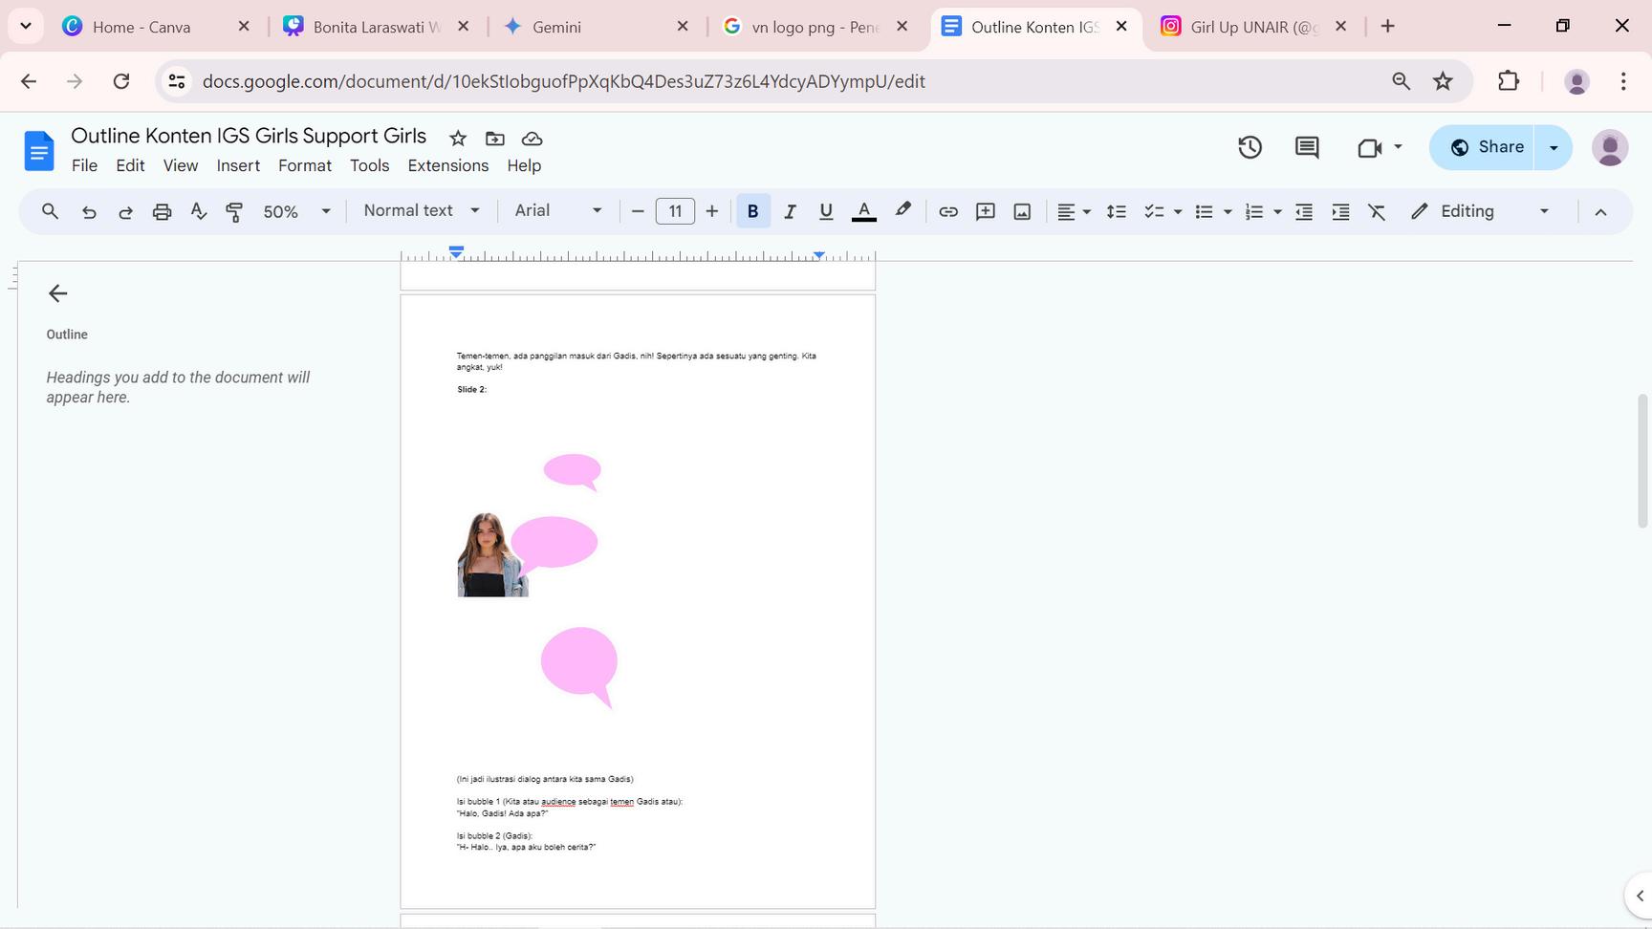
Task: Open the comments panel icon
Action: click(1307, 147)
